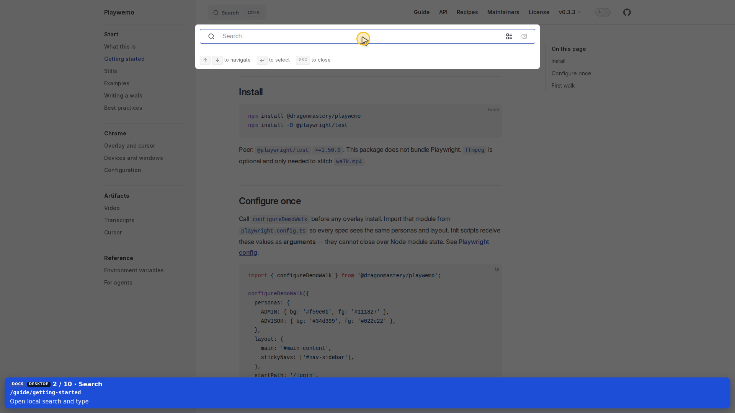Open the Video sidebar page
Viewport: 735px width, 413px height.
tap(112, 208)
